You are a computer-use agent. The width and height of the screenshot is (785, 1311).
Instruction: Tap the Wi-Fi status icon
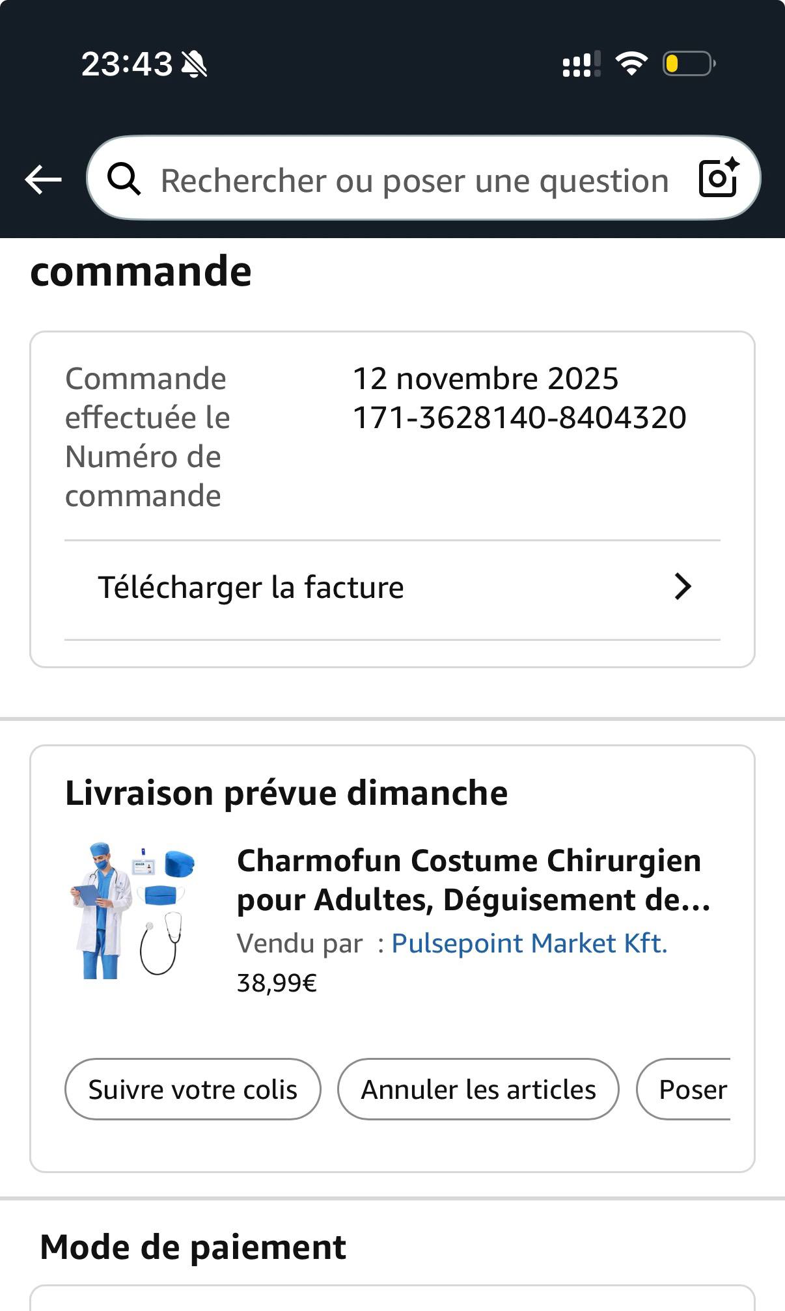[631, 64]
